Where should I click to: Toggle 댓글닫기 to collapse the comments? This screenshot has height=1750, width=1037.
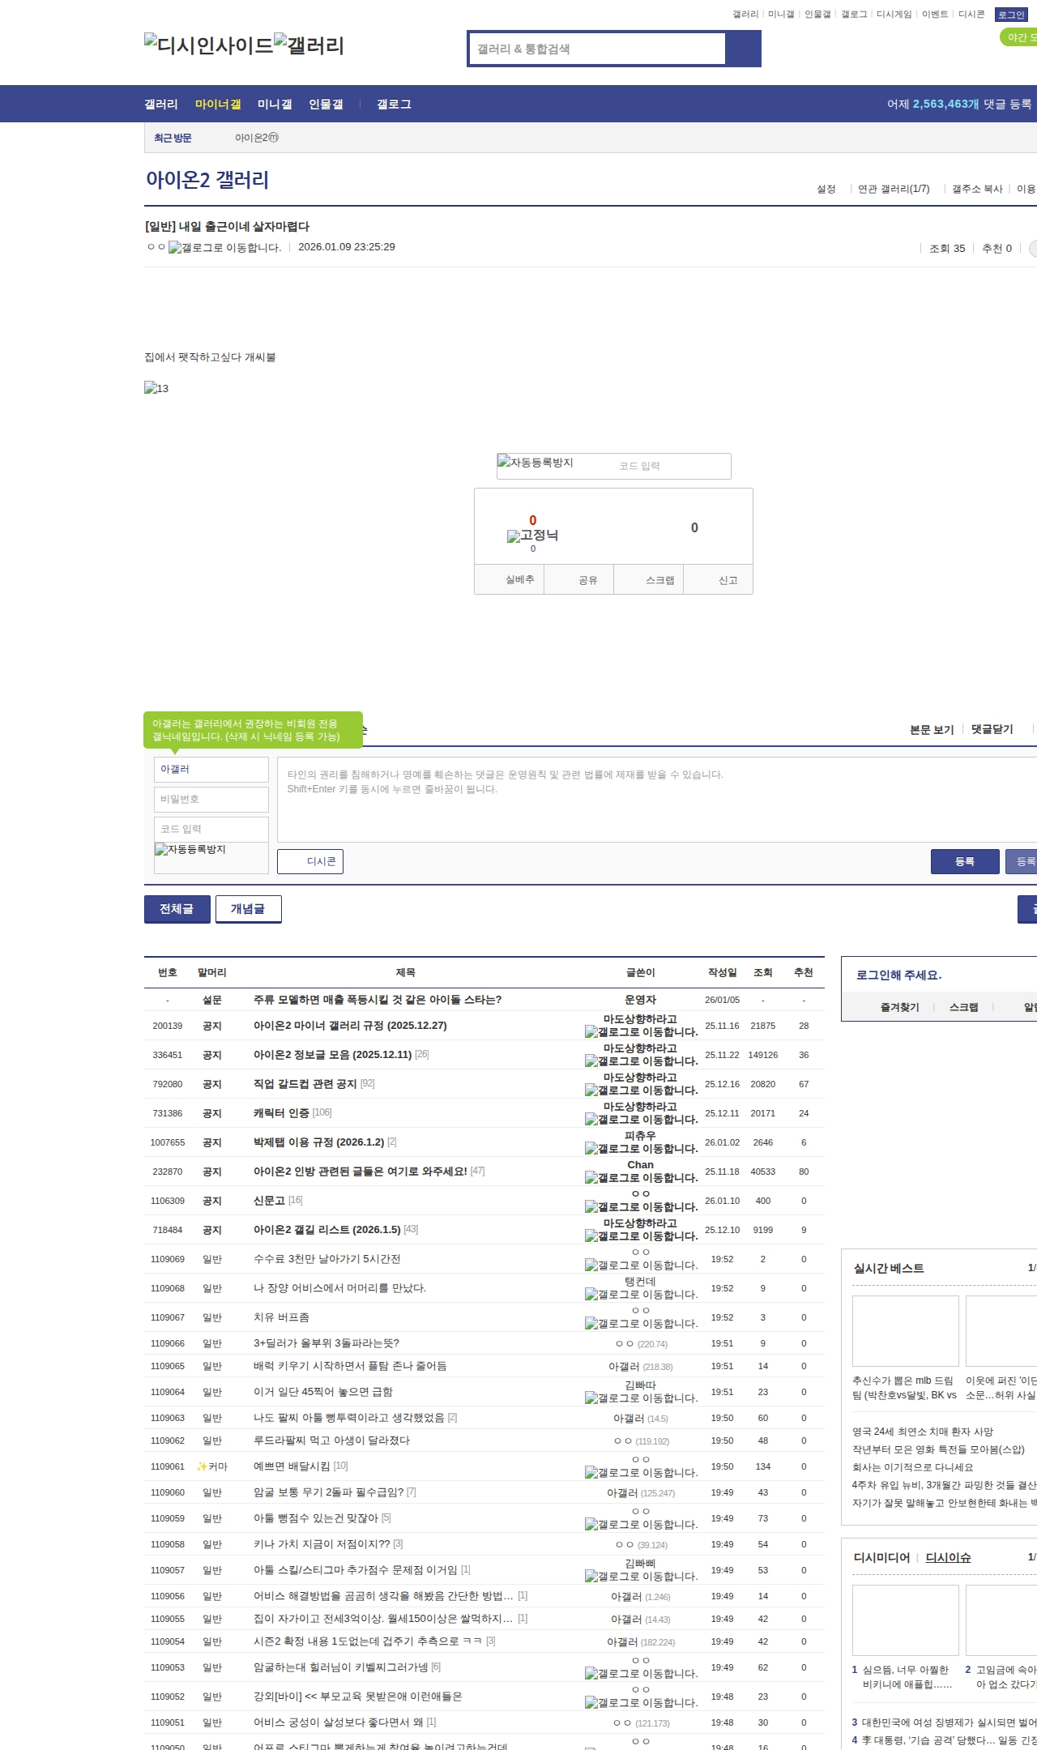(x=992, y=729)
